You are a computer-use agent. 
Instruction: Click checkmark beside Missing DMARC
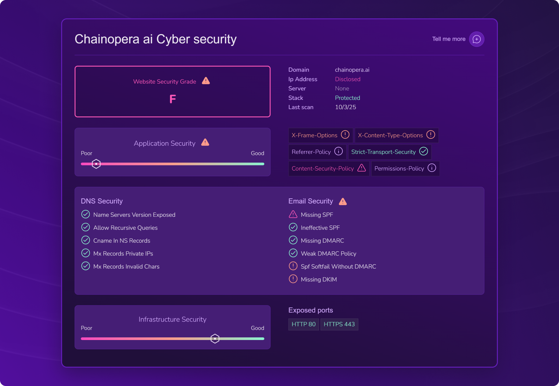tap(293, 240)
